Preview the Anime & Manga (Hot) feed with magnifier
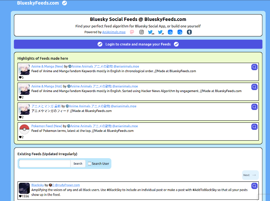The image size is (270, 201). click(254, 87)
